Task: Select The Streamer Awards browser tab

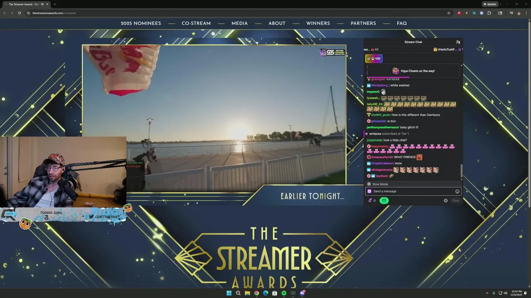Action: (27, 4)
